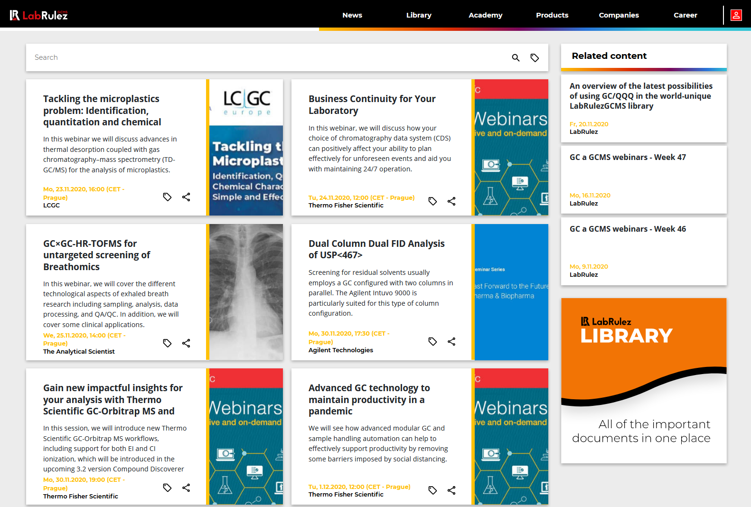Click Thermo Fisher Scientific under Gain new insights
The image size is (751, 507).
click(81, 497)
